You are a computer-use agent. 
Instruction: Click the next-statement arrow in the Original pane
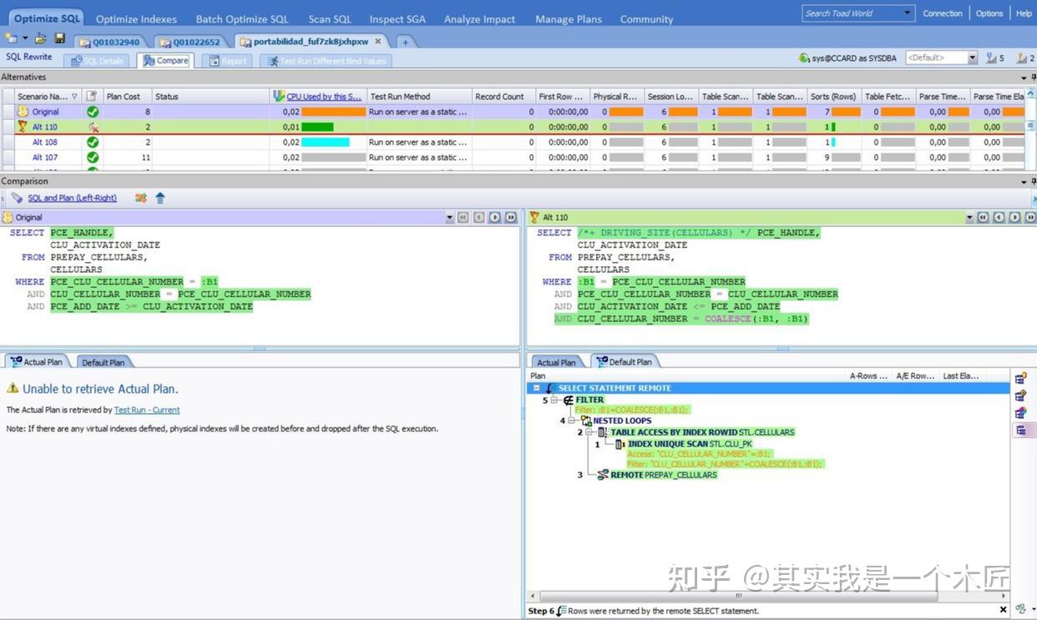tap(494, 217)
